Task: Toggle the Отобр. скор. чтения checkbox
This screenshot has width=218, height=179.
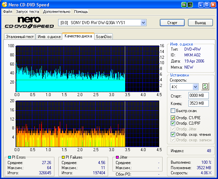Action: point(173,134)
